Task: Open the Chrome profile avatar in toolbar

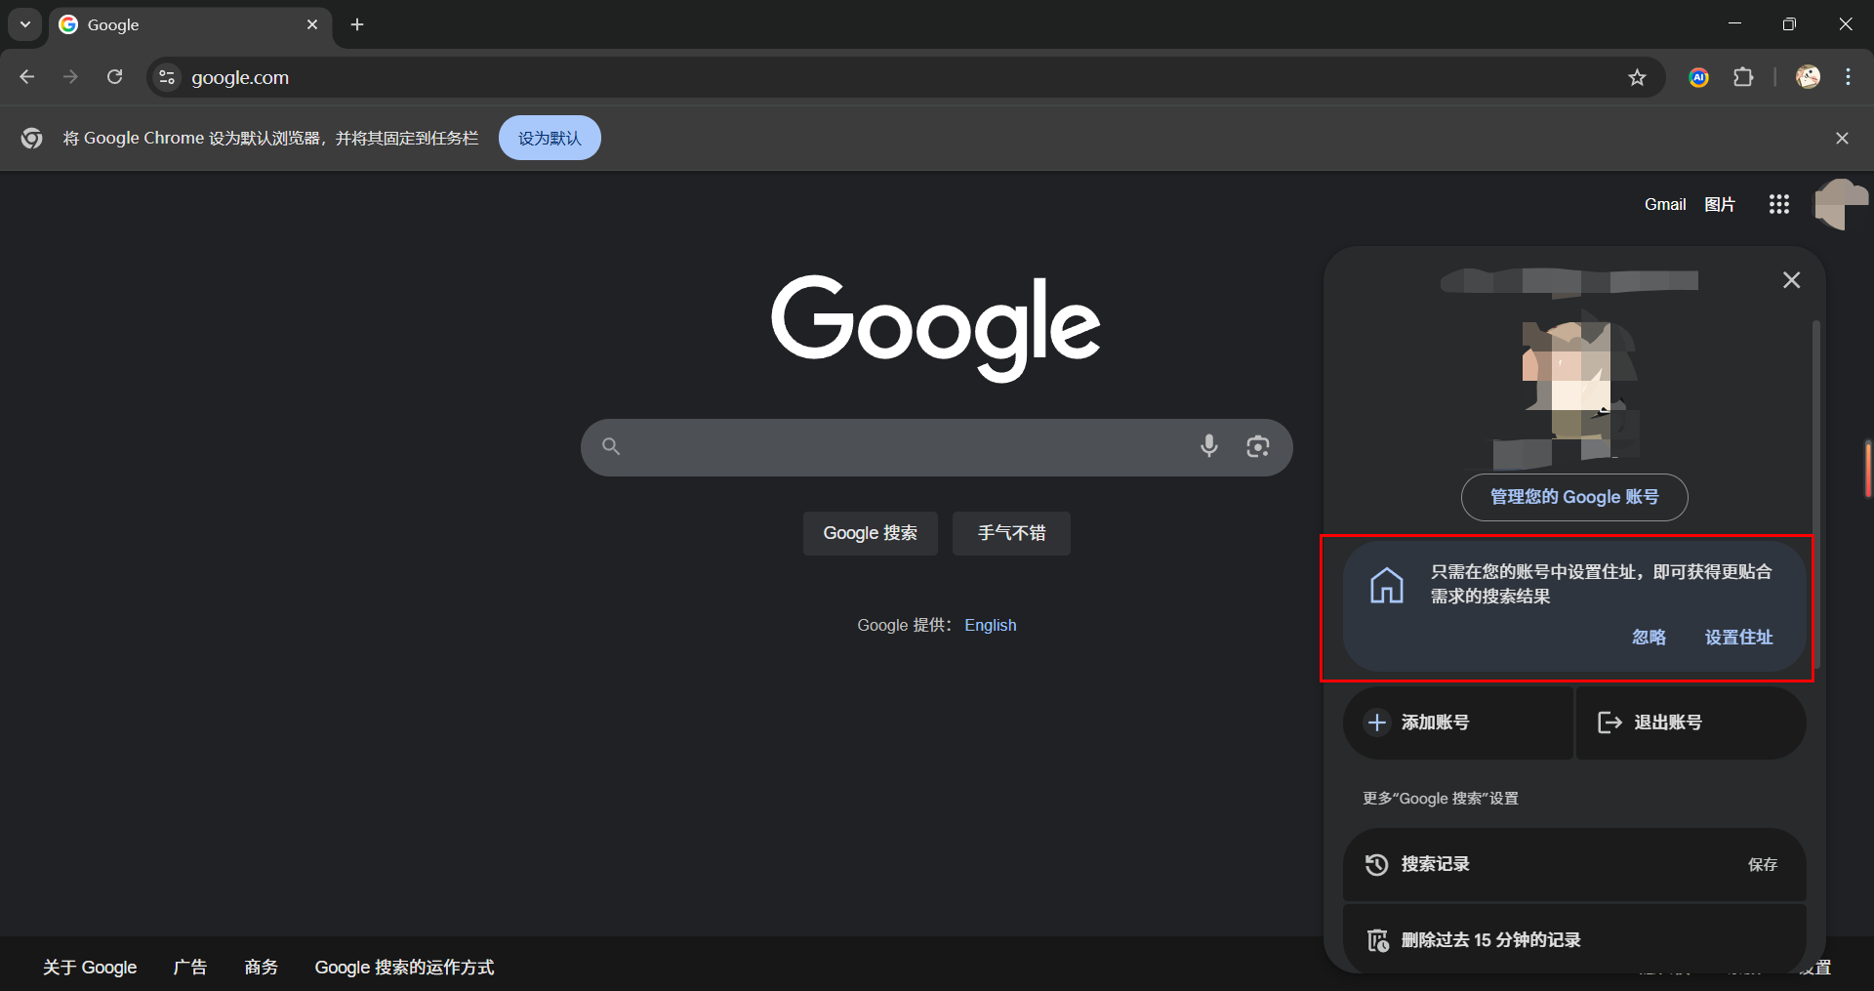Action: tap(1808, 77)
